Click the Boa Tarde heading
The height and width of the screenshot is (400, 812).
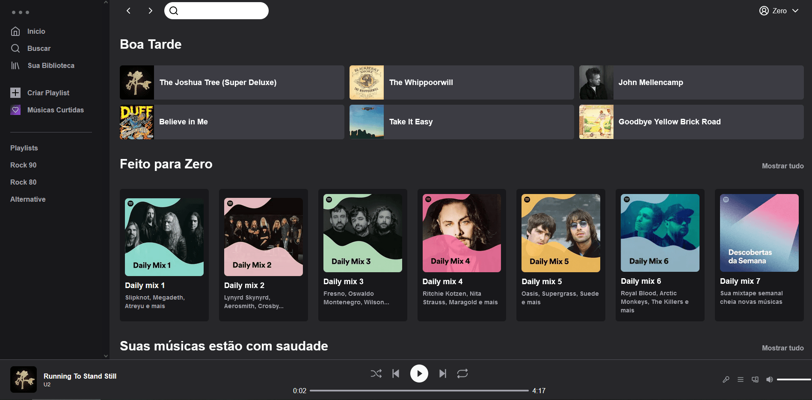pyautogui.click(x=151, y=44)
